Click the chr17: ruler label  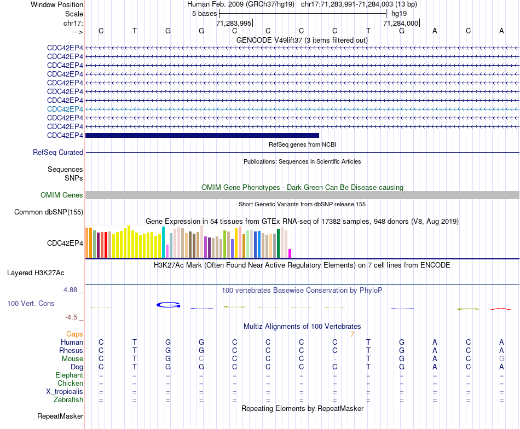pos(73,23)
